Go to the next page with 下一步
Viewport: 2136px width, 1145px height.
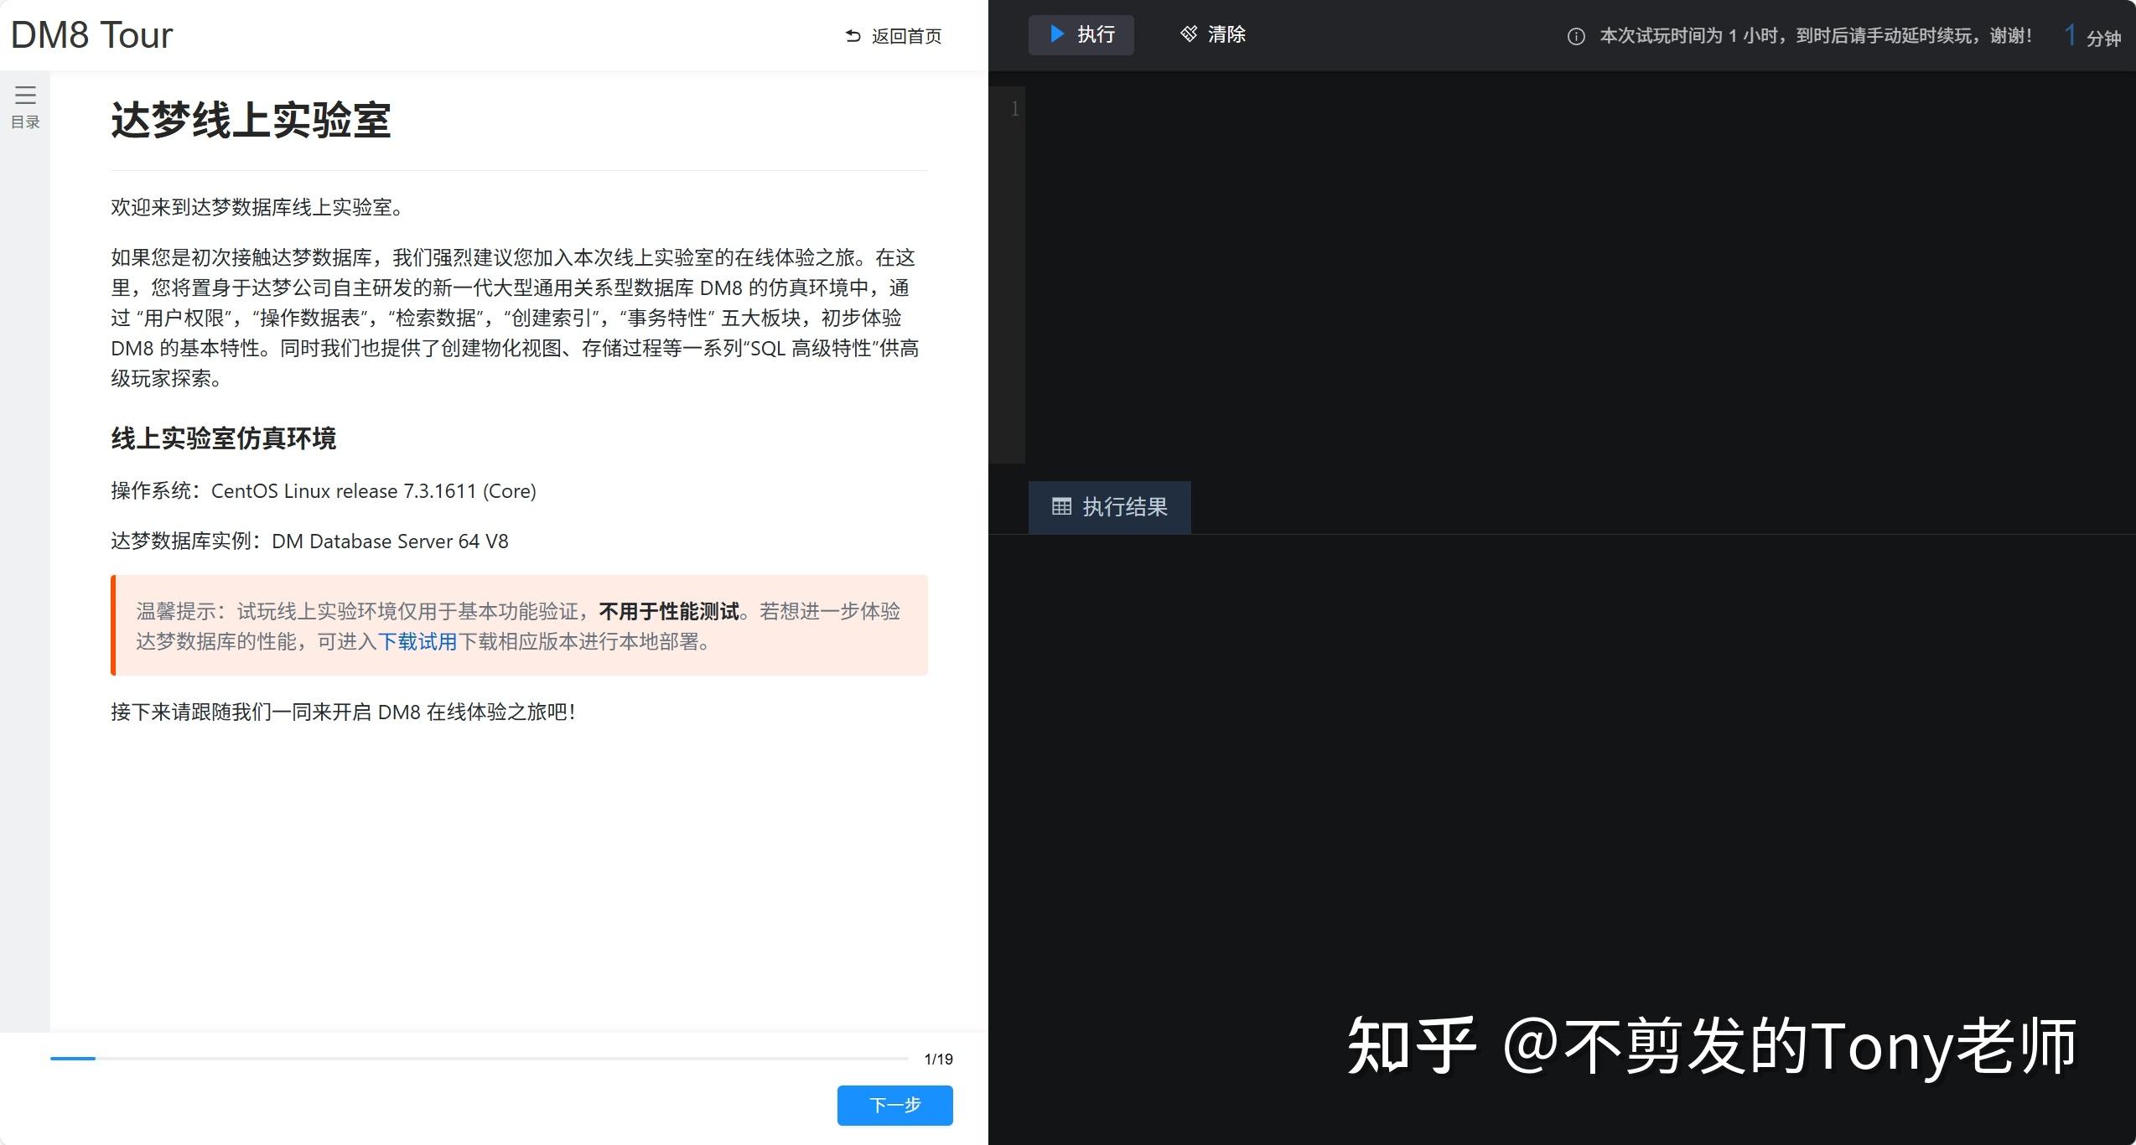tap(894, 1105)
